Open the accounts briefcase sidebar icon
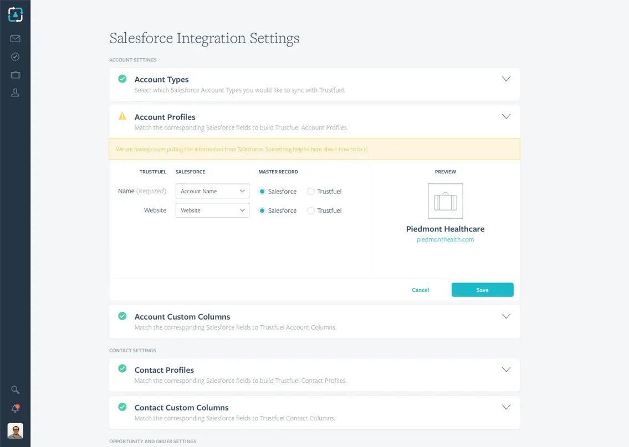 click(15, 74)
